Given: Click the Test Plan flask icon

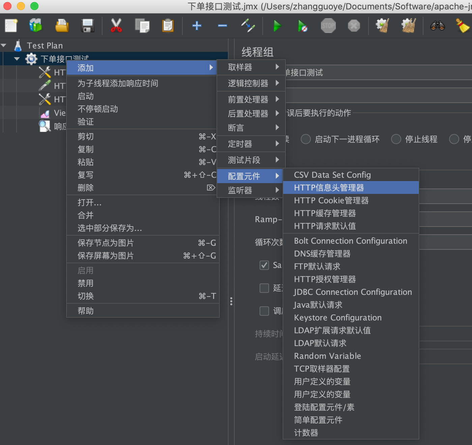Looking at the screenshot, I should coord(18,45).
